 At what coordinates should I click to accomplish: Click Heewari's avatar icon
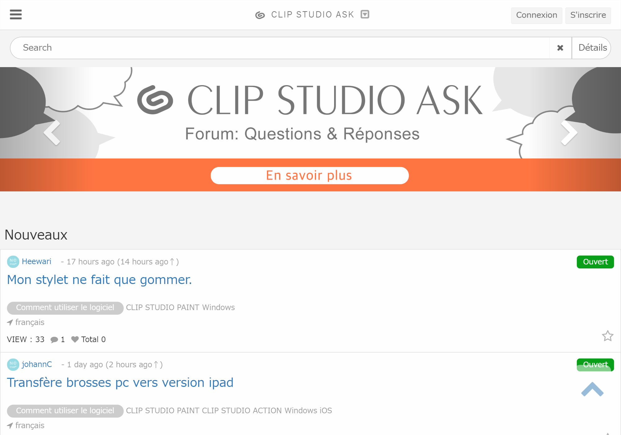(x=13, y=262)
